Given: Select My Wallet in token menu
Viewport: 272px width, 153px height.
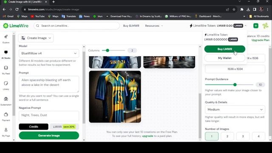Looking at the screenshot, I should [225, 58].
